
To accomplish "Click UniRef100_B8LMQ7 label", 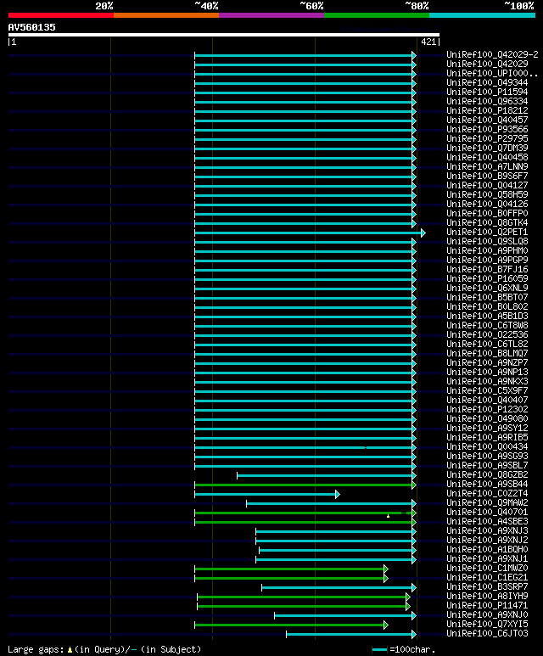I will pos(487,354).
